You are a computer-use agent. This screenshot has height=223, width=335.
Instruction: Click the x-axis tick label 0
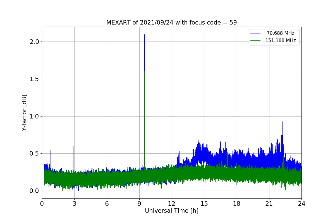tap(42, 204)
